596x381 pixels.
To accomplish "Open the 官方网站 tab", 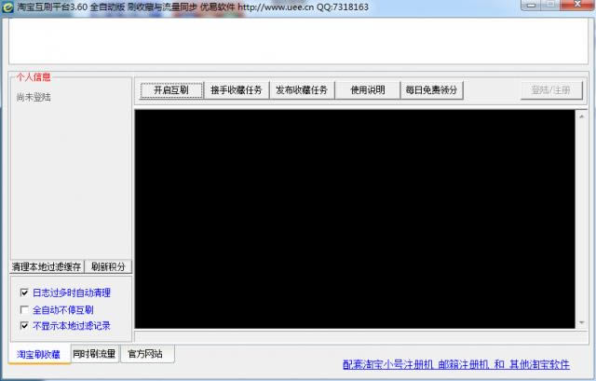I will coord(145,354).
